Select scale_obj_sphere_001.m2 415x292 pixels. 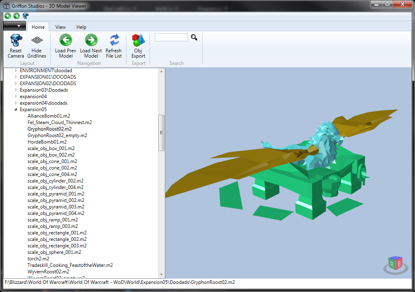[x=54, y=252]
